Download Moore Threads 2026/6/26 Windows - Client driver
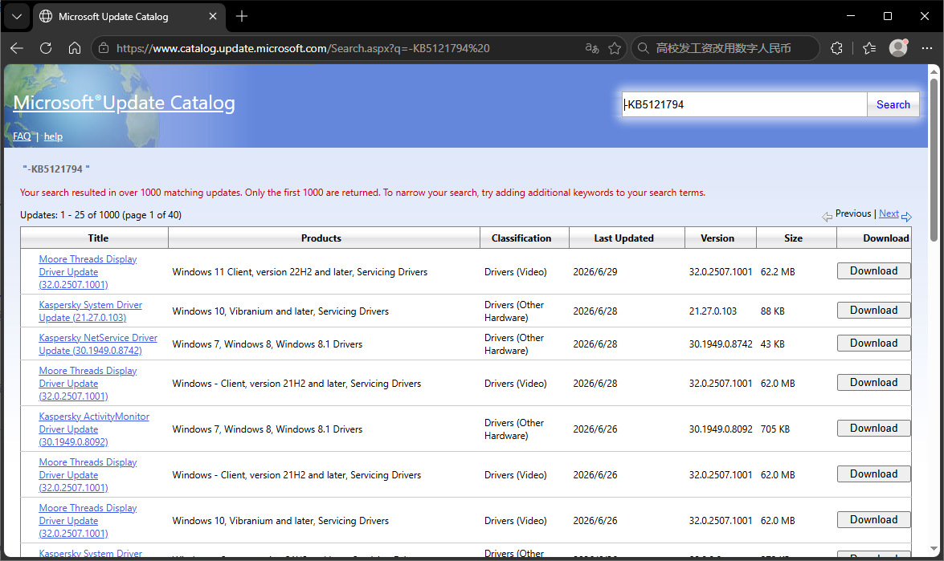The width and height of the screenshot is (944, 561). point(873,474)
